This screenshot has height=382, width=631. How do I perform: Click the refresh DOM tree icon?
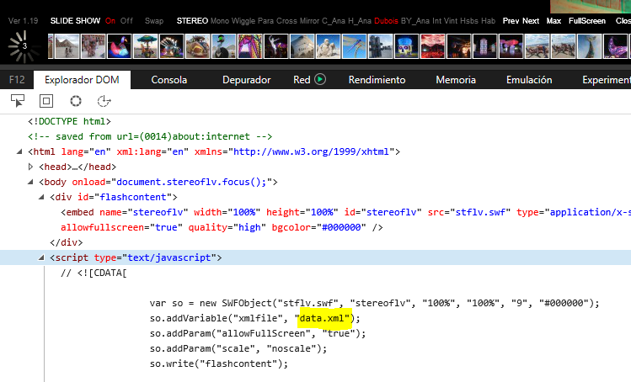click(104, 101)
